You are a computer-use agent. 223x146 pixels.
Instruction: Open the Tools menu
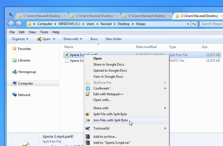click(x=44, y=32)
